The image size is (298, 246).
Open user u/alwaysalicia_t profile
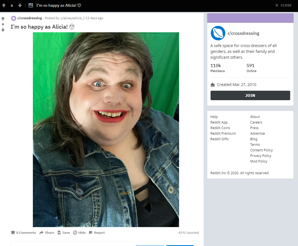click(72, 18)
